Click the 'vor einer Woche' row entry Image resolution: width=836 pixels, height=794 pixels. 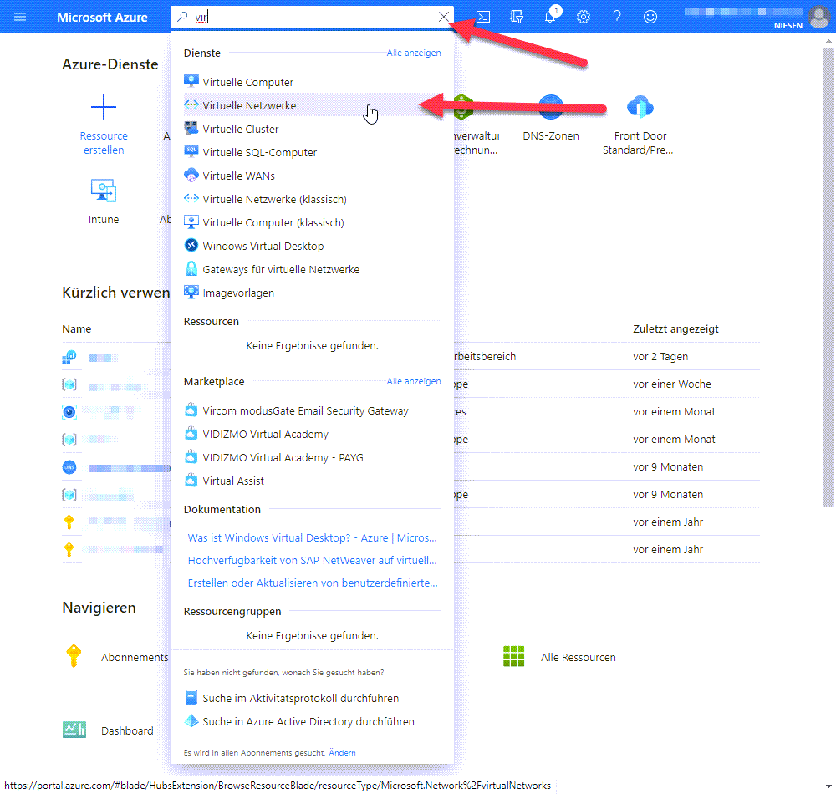(x=672, y=384)
